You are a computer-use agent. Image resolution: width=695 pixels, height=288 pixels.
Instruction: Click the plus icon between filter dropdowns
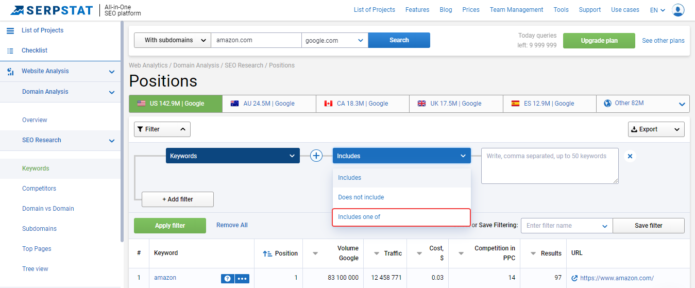(x=316, y=156)
